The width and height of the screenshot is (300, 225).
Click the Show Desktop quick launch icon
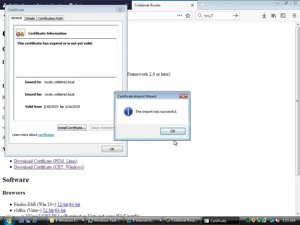point(21,221)
